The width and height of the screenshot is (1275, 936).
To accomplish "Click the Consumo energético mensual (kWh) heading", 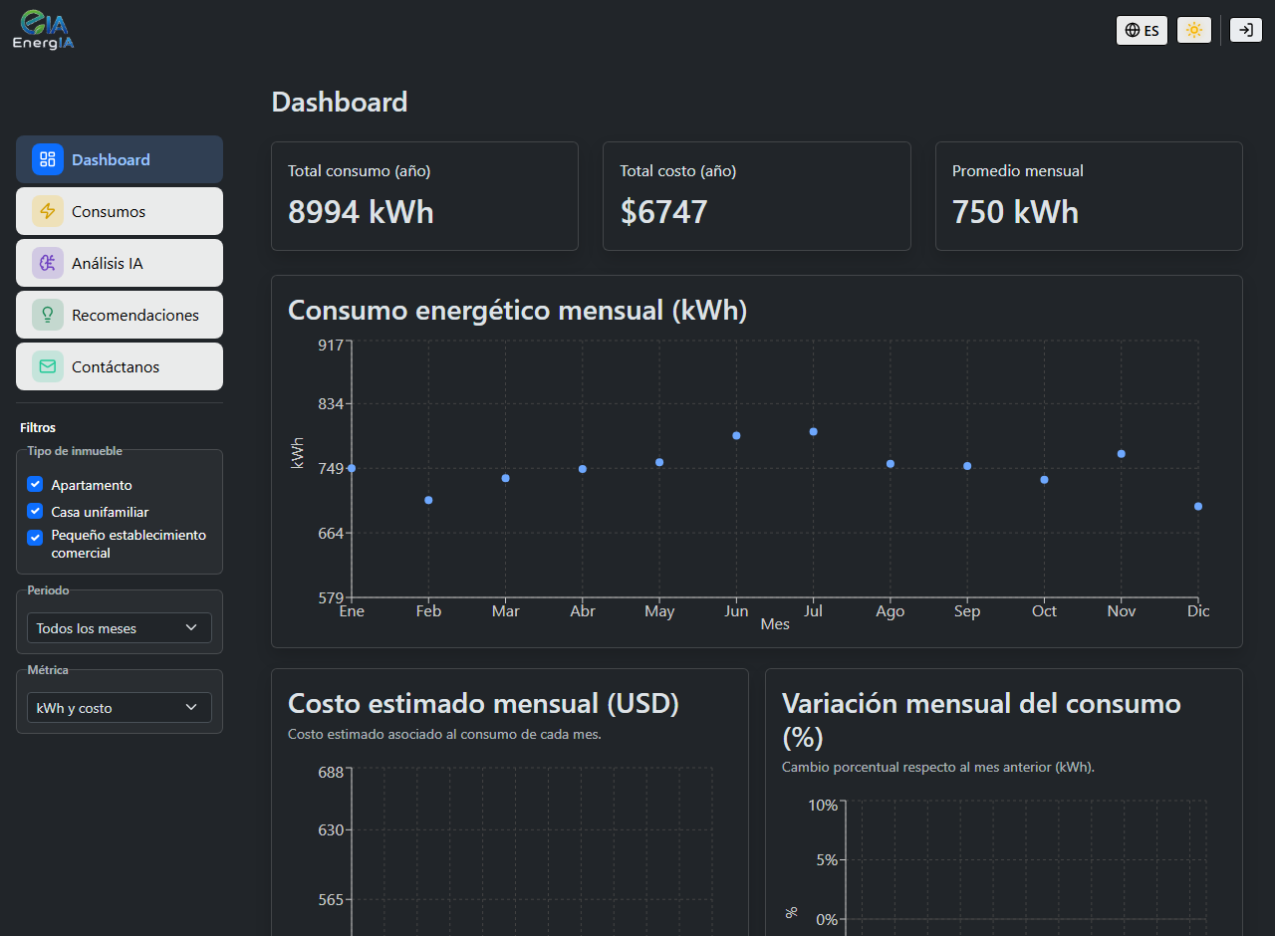I will tap(517, 310).
